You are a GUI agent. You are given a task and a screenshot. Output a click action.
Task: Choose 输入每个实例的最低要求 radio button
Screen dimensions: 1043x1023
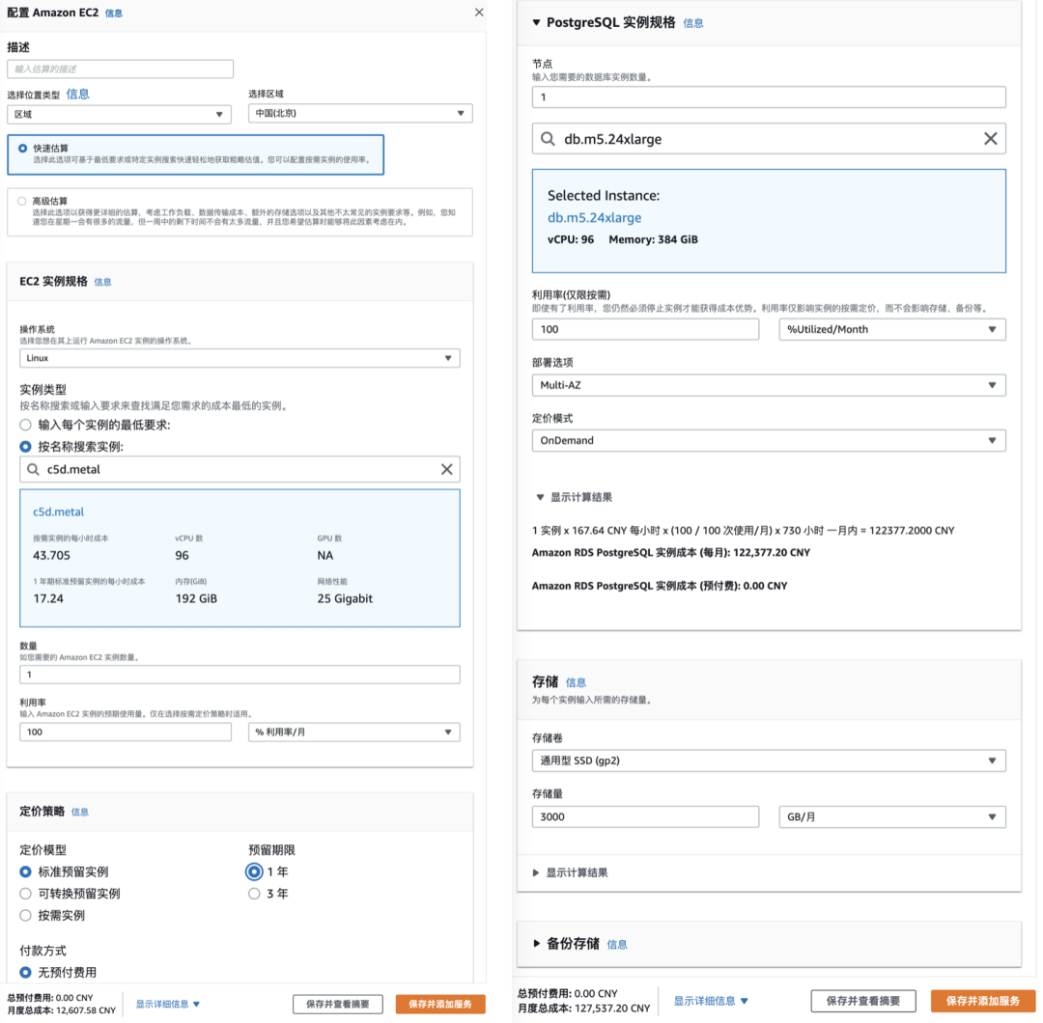point(25,425)
